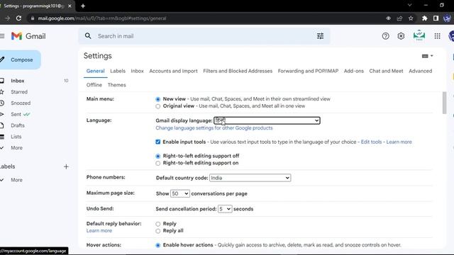The width and height of the screenshot is (454, 255).
Task: Click Learn more next to Edit tools
Action: [399, 142]
